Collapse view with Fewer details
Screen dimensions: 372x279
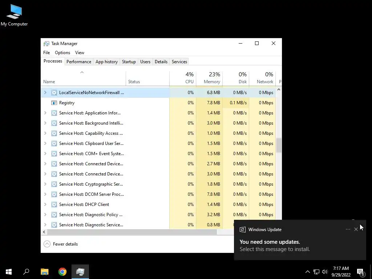coord(61,244)
